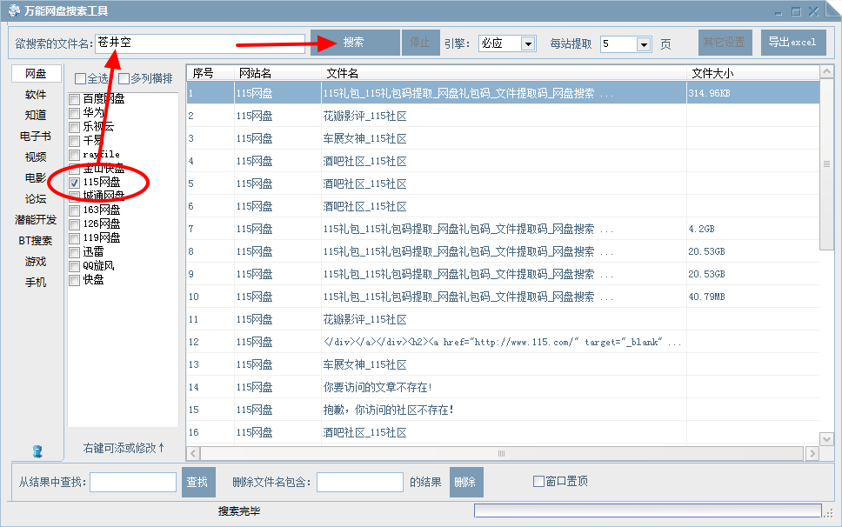Check the 快盘 checkbox
Screen dimensions: 842x527
click(75, 281)
